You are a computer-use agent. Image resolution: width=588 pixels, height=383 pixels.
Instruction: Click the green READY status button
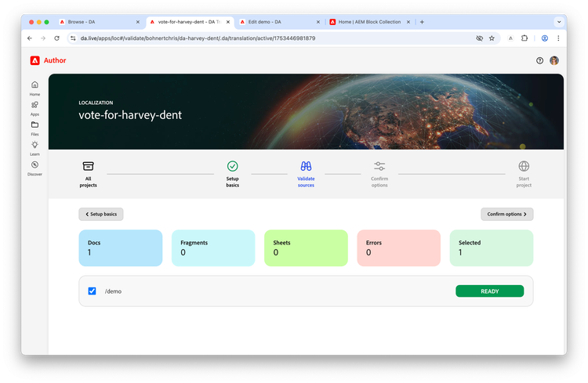point(490,291)
